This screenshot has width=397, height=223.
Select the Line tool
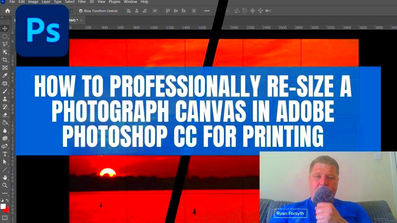click(5, 170)
